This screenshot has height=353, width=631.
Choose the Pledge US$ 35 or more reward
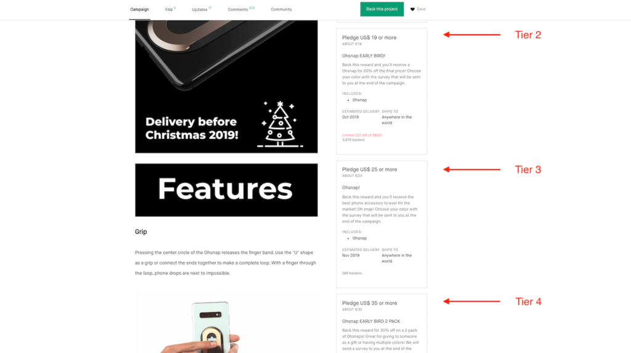tap(381, 323)
